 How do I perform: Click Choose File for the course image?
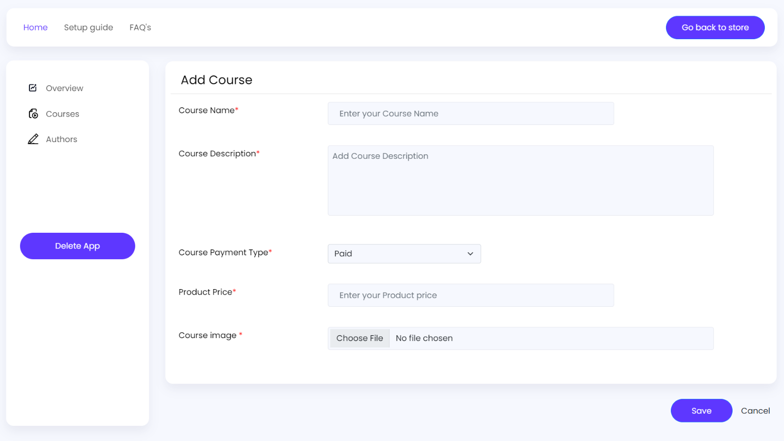click(359, 338)
